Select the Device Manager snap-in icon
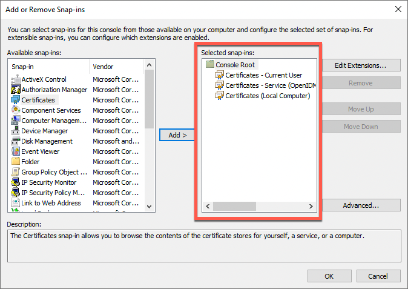408x289 pixels. 16,131
